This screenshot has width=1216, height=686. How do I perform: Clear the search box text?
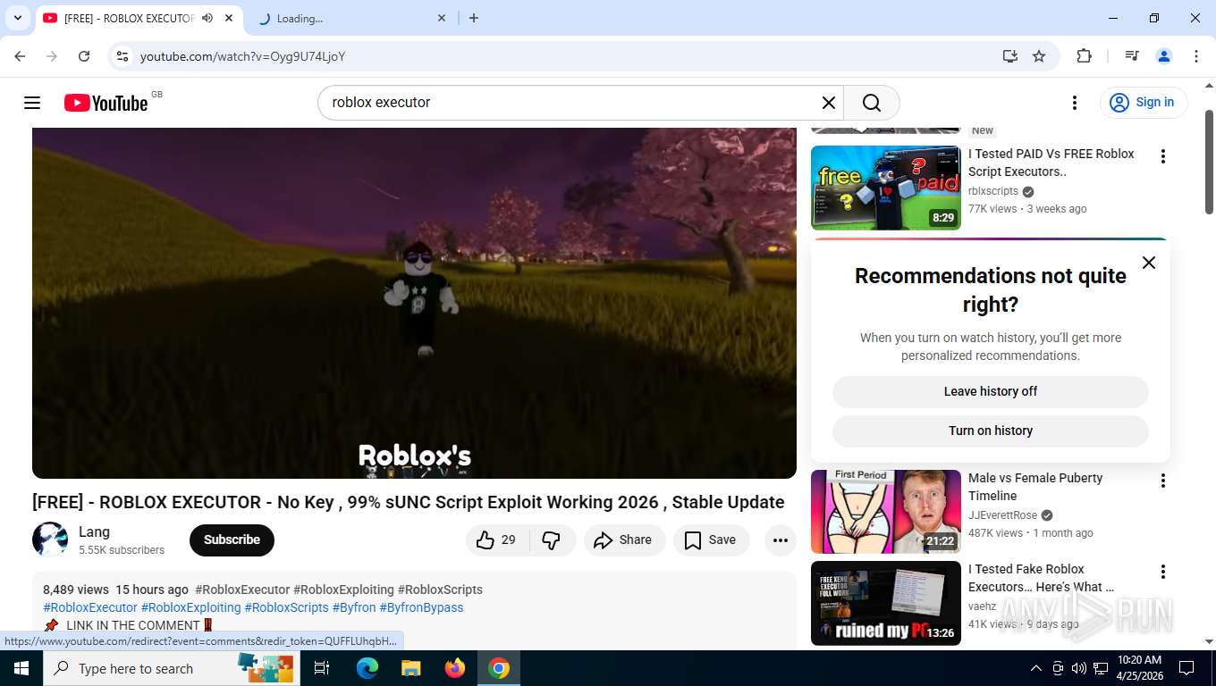(829, 103)
